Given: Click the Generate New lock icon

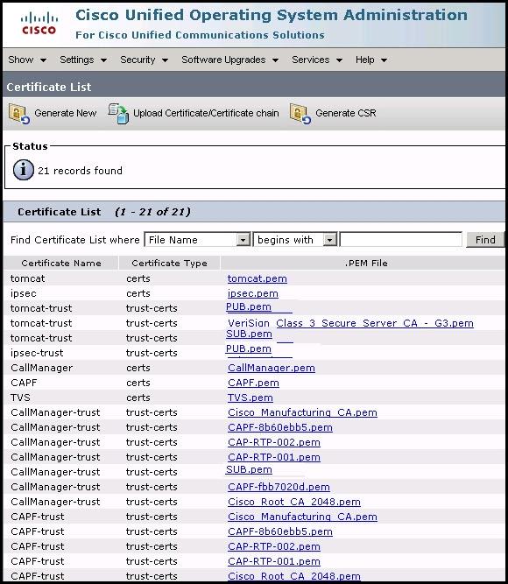Looking at the screenshot, I should coord(19,114).
